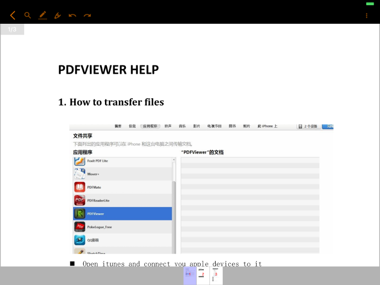Click the PDFViewer highlighted app row
This screenshot has height=285, width=380.
(123, 214)
